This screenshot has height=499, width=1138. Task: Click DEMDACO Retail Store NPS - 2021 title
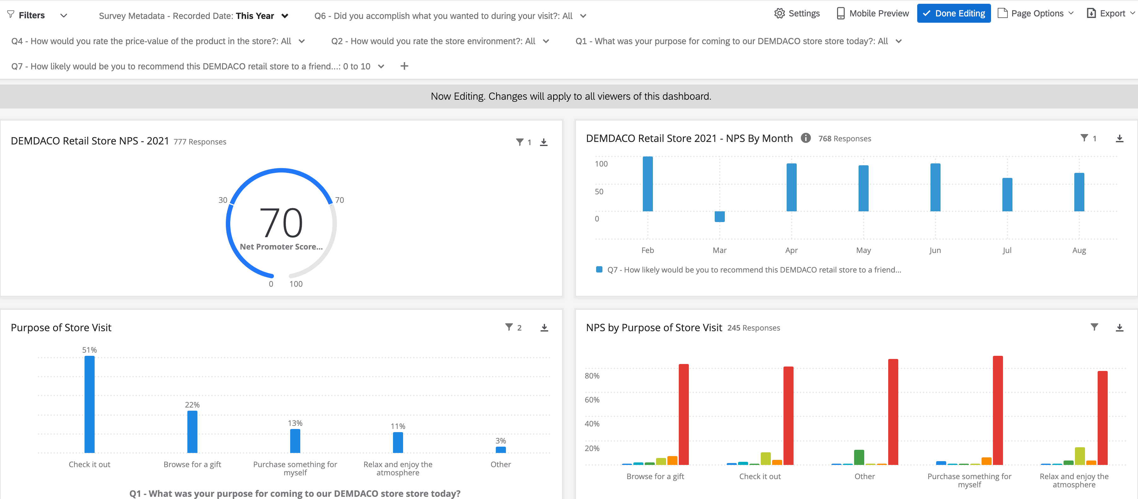(x=90, y=141)
